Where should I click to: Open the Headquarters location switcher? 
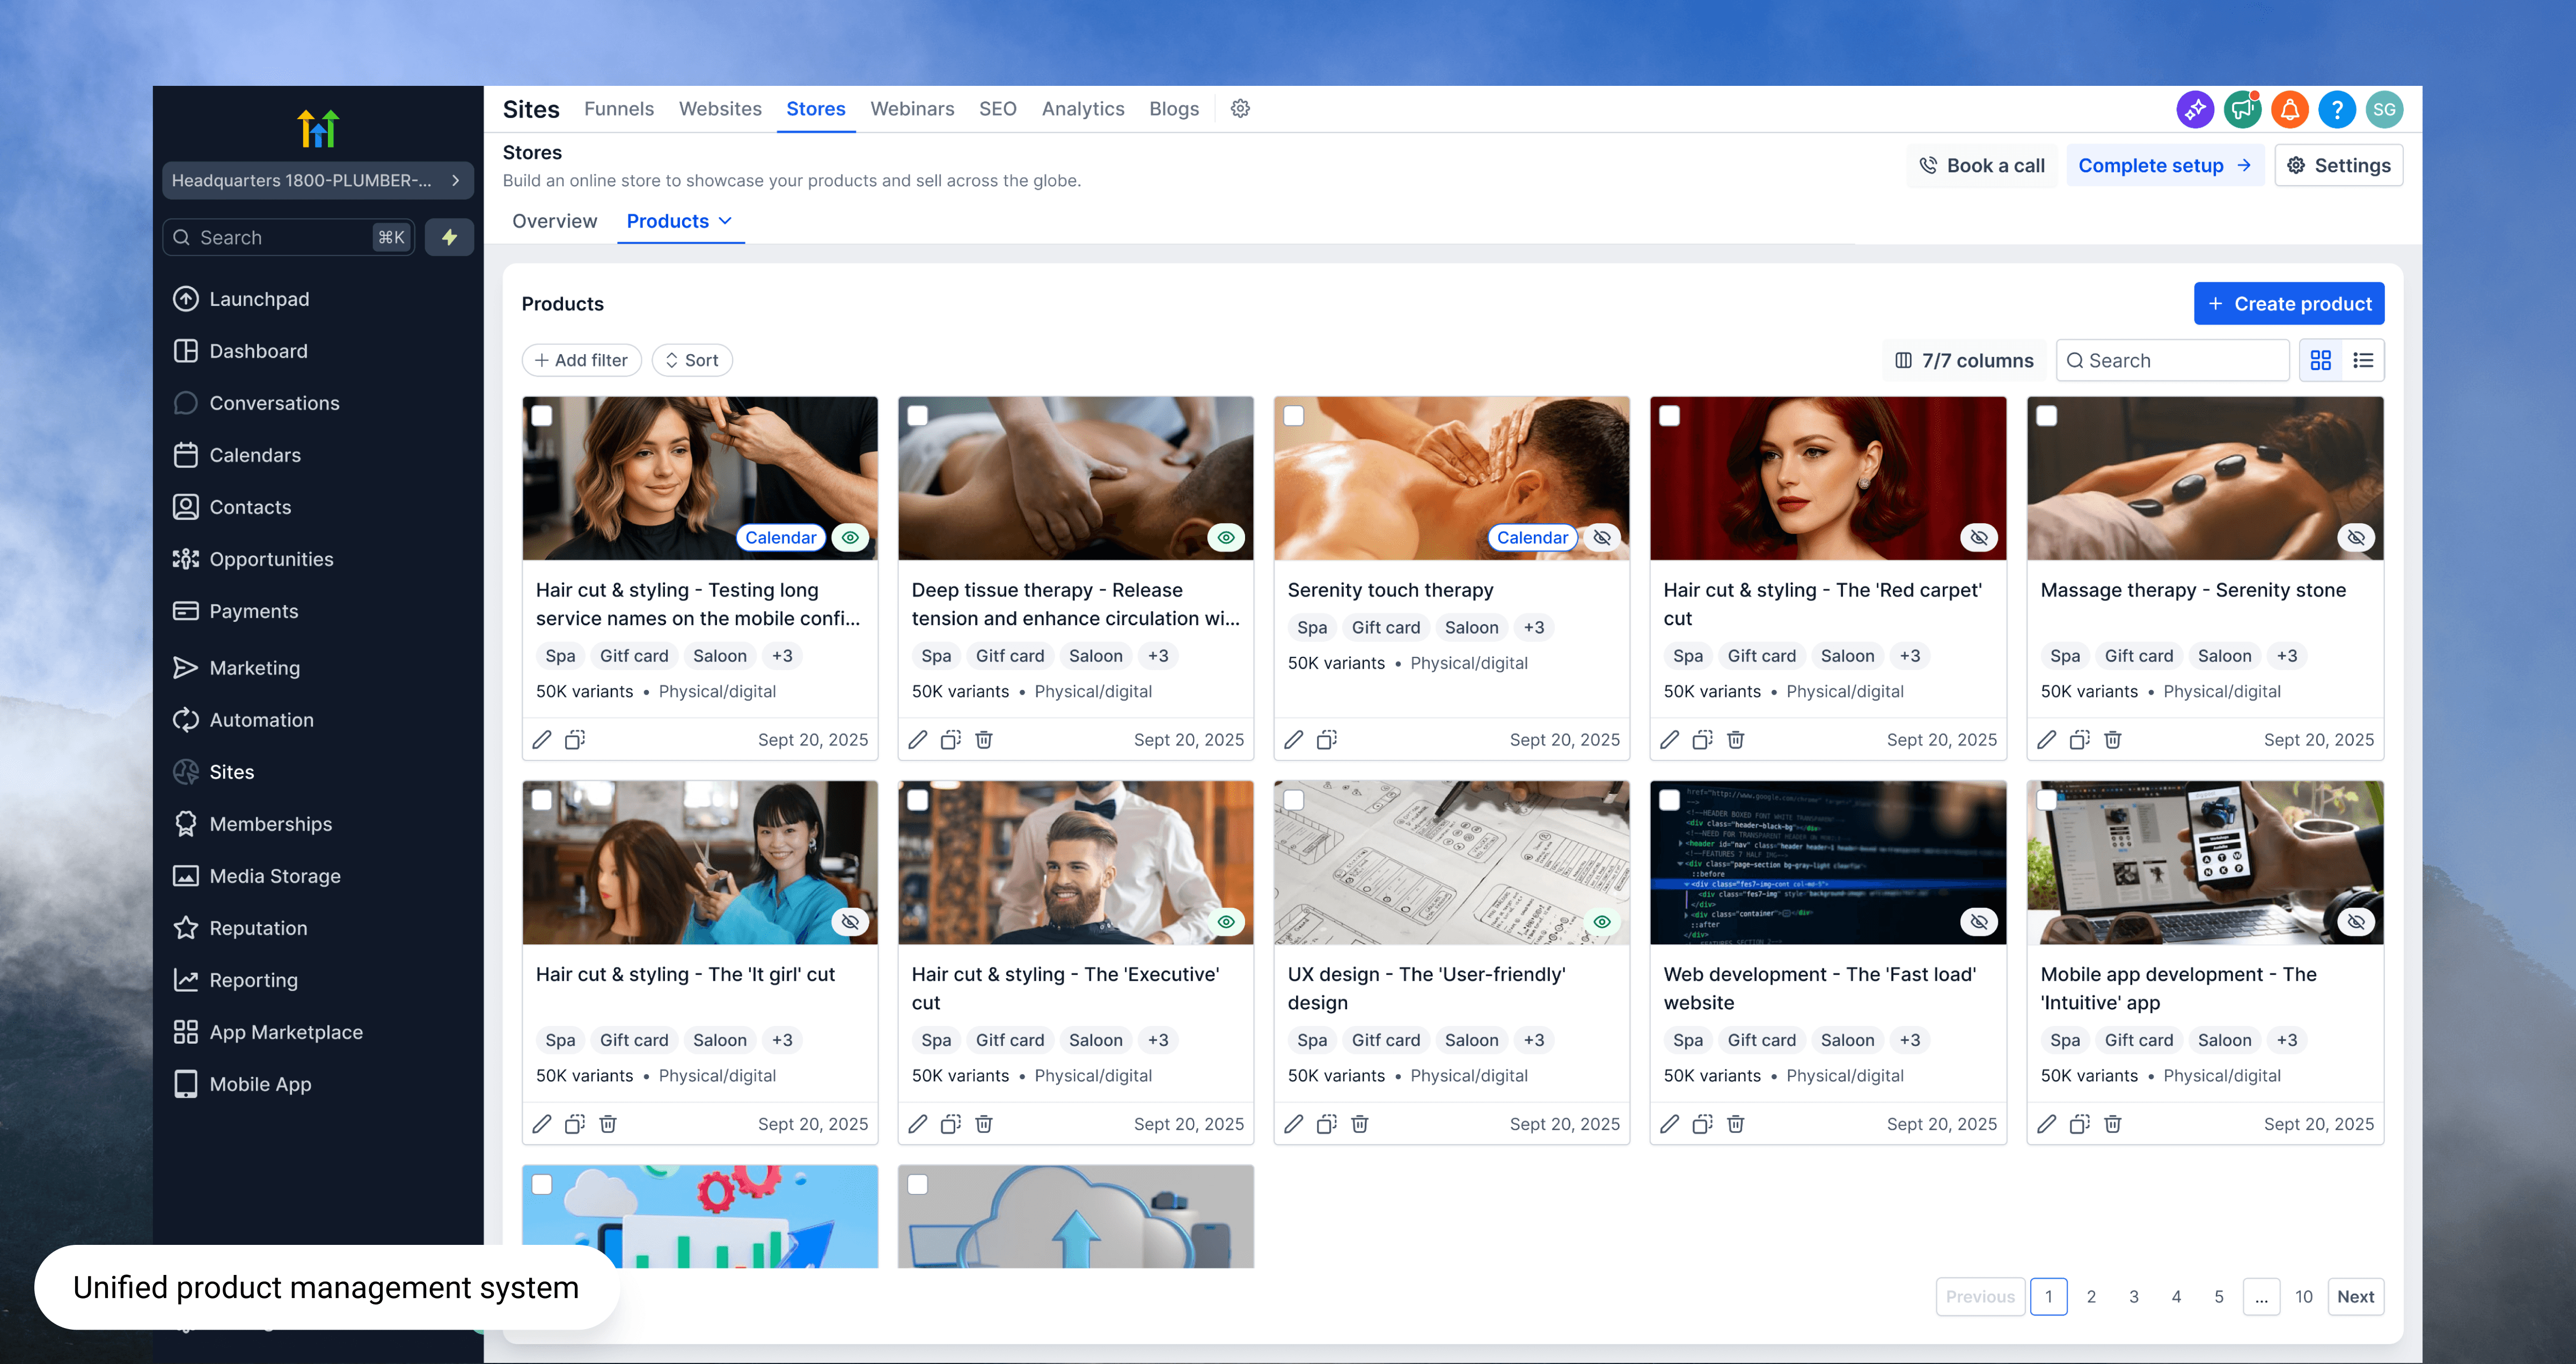pyautogui.click(x=317, y=180)
